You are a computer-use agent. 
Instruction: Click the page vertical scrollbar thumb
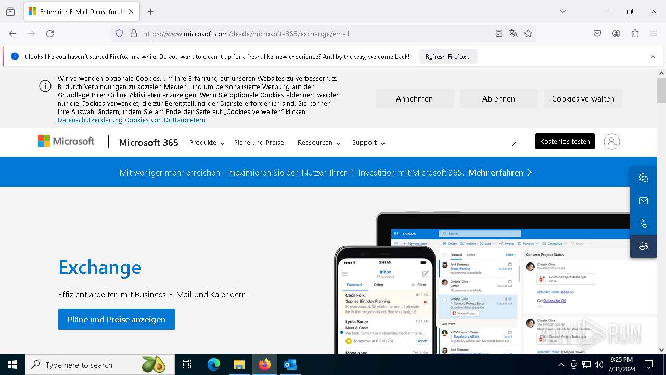click(x=661, y=91)
